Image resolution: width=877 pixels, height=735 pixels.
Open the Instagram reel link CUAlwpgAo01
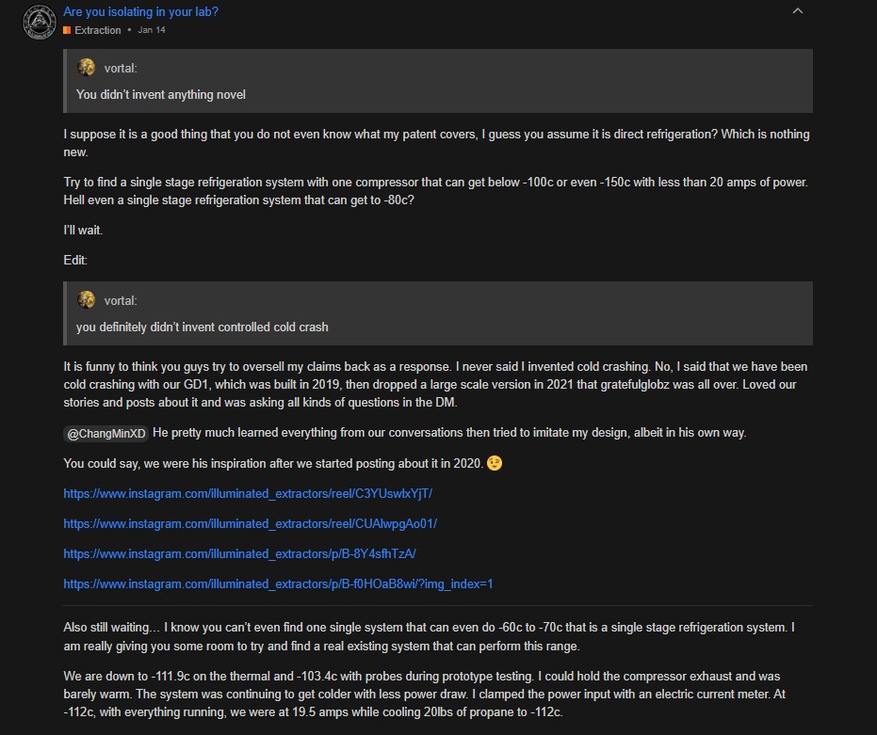[250, 523]
